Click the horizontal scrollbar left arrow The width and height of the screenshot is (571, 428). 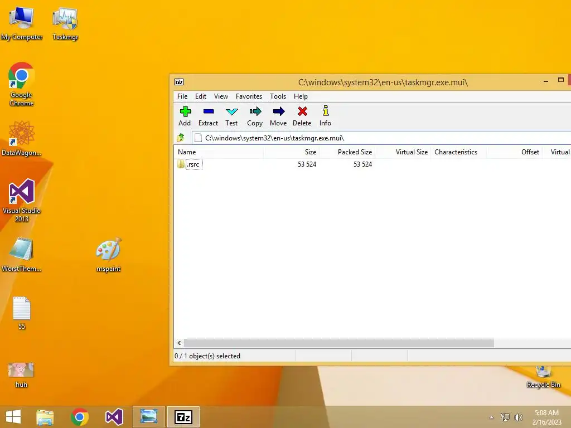(x=179, y=343)
